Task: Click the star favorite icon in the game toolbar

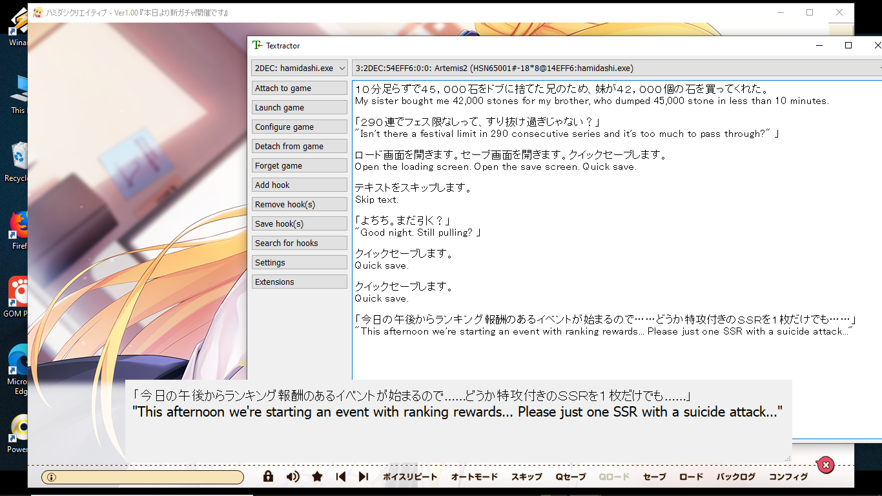Action: coord(316,476)
